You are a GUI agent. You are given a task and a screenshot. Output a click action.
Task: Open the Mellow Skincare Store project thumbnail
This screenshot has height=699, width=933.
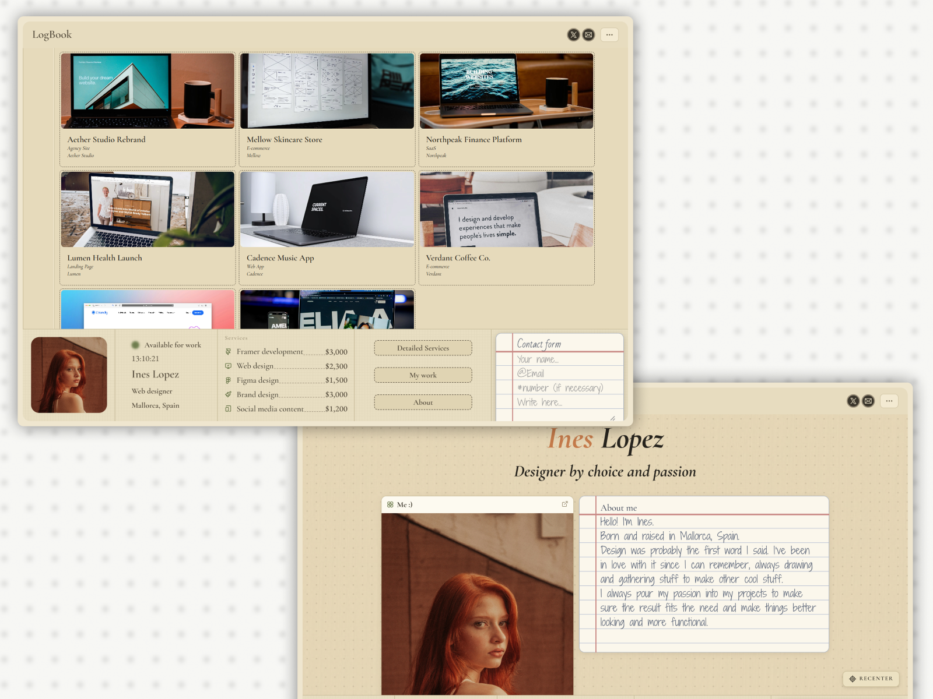tap(327, 91)
